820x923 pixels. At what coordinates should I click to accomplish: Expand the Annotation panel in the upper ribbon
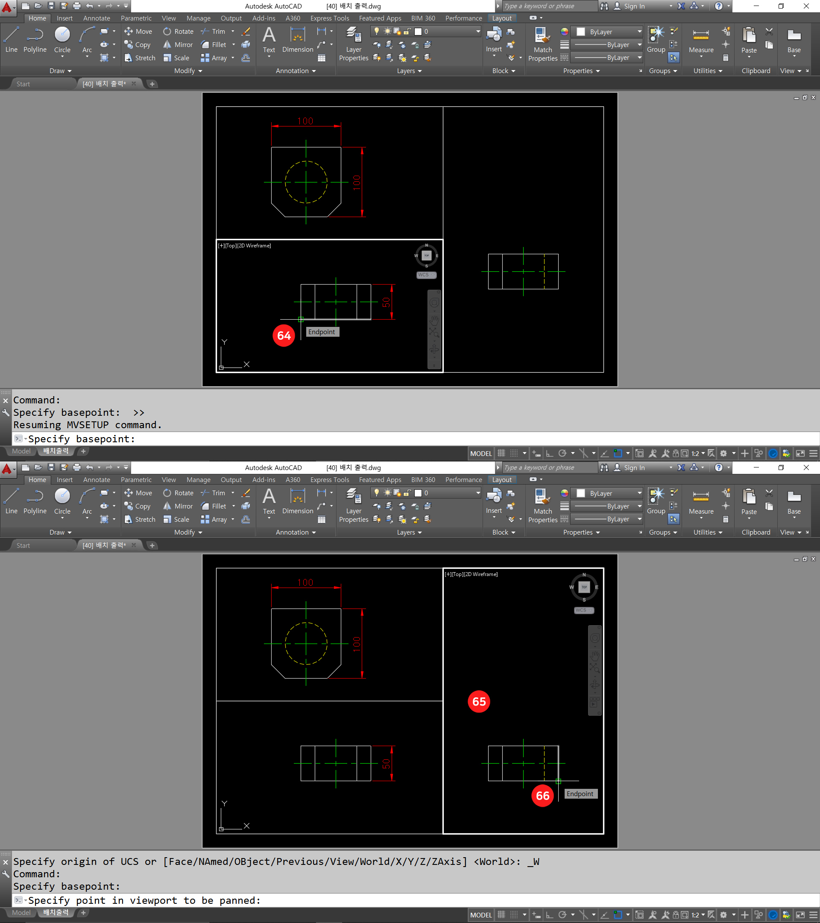click(296, 71)
